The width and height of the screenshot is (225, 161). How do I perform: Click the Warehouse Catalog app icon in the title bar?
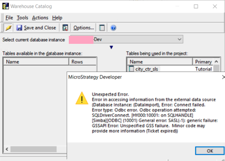(6, 6)
